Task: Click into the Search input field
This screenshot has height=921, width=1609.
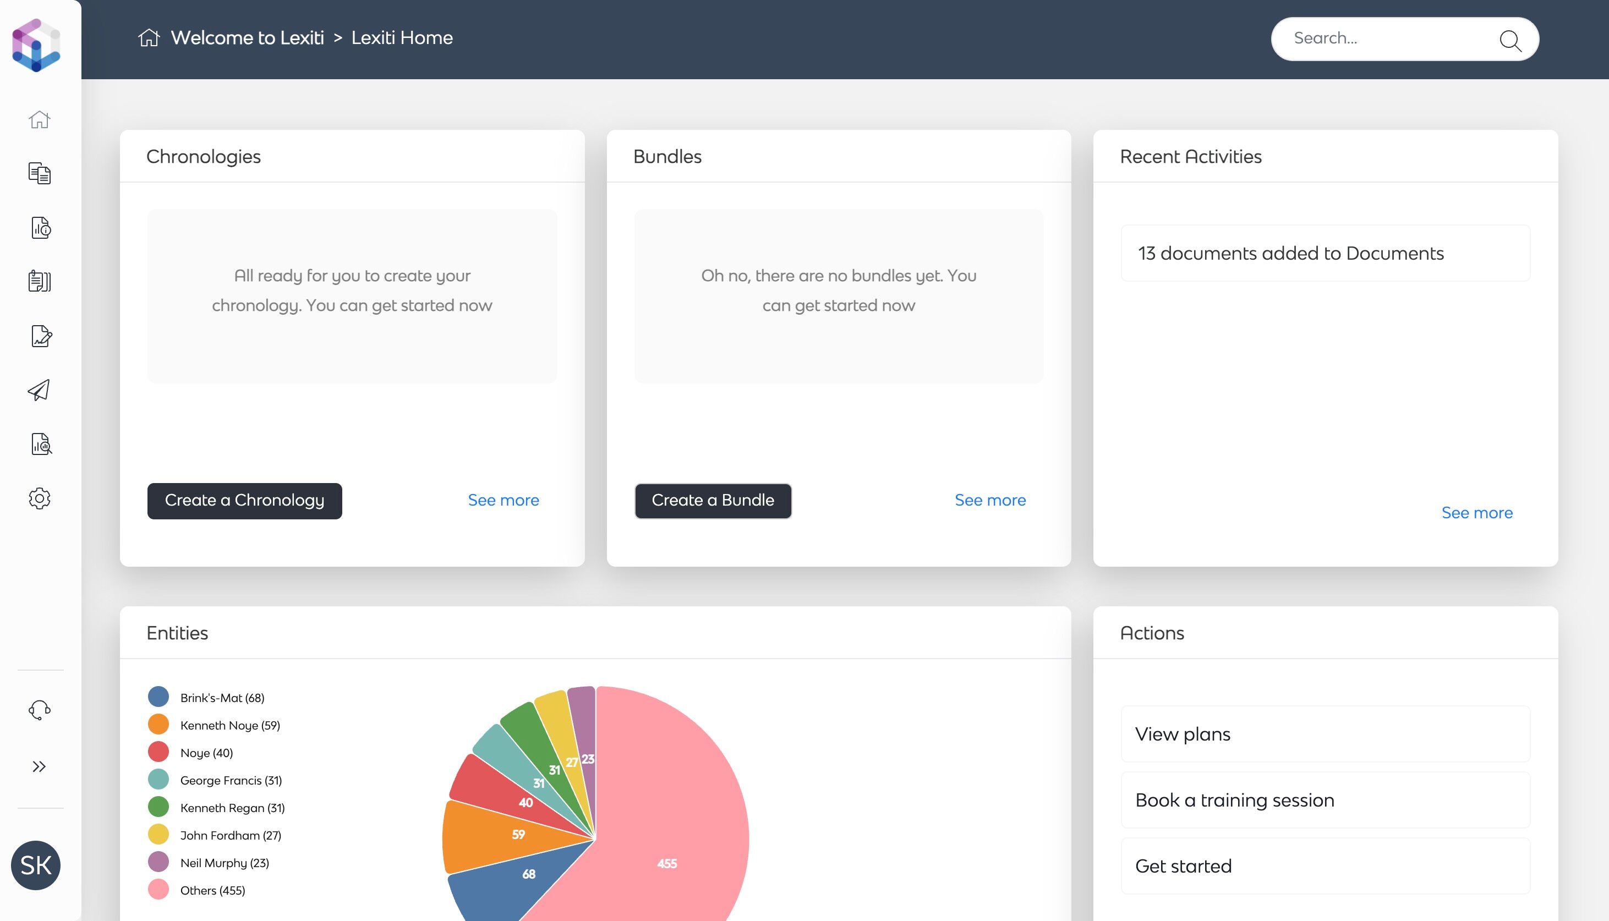Action: click(x=1385, y=39)
